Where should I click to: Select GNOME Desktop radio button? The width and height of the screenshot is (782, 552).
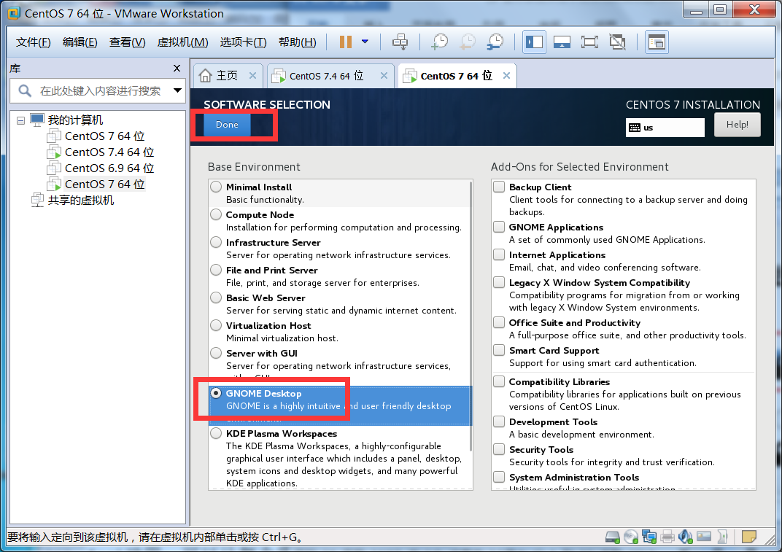[216, 393]
